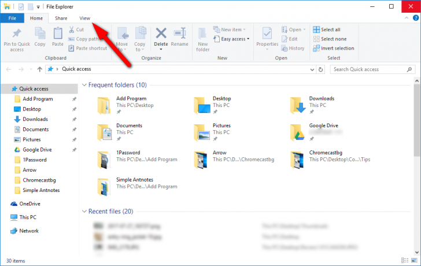Click the Forward navigation arrow
Viewport: 421px width, 266px height.
pyautogui.click(x=21, y=69)
